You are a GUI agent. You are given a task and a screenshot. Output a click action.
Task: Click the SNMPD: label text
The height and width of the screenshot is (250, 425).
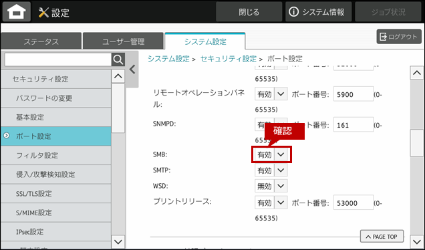click(x=164, y=124)
